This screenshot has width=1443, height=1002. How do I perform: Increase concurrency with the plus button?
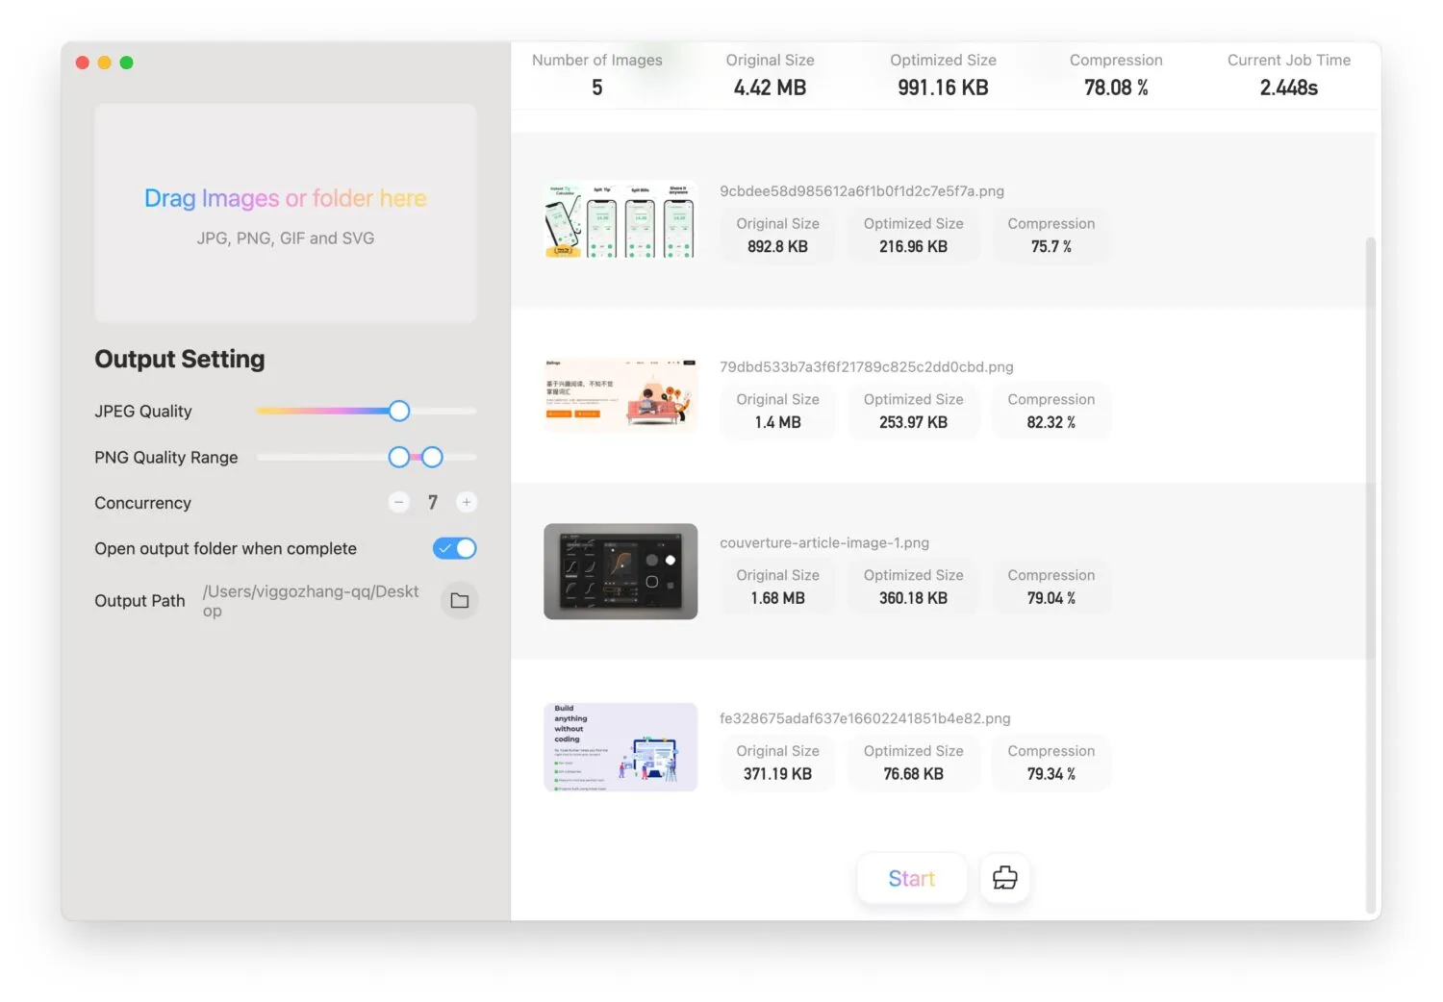coord(467,502)
